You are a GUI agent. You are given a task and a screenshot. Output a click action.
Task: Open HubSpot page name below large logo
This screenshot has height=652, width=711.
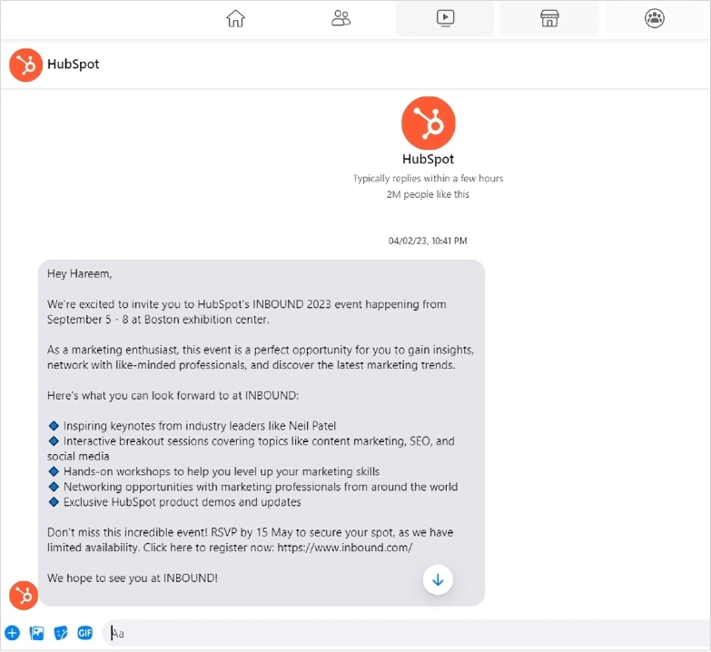(x=428, y=159)
